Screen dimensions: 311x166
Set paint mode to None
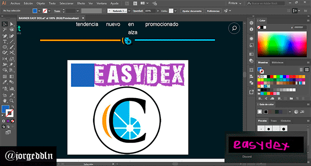pos(12,121)
